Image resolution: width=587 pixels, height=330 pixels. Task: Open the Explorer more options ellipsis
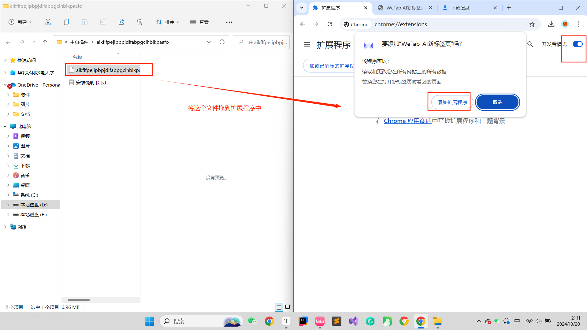coord(229,22)
